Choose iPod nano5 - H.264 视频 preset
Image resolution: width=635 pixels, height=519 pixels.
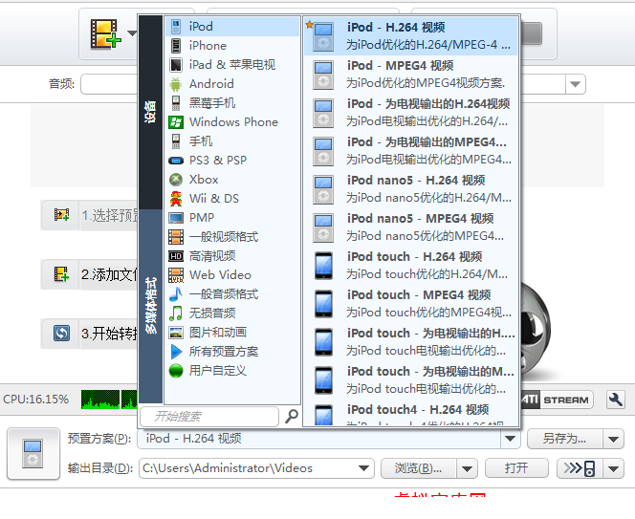coord(410,189)
